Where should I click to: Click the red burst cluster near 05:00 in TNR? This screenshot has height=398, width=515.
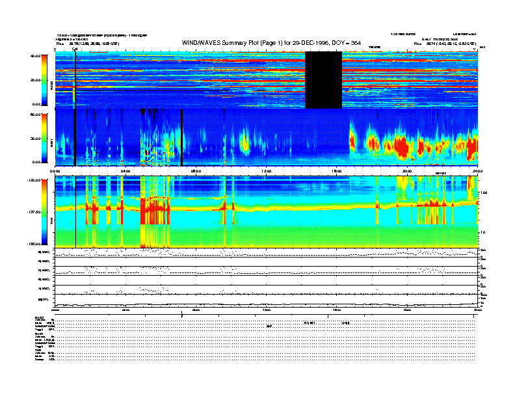[155, 210]
